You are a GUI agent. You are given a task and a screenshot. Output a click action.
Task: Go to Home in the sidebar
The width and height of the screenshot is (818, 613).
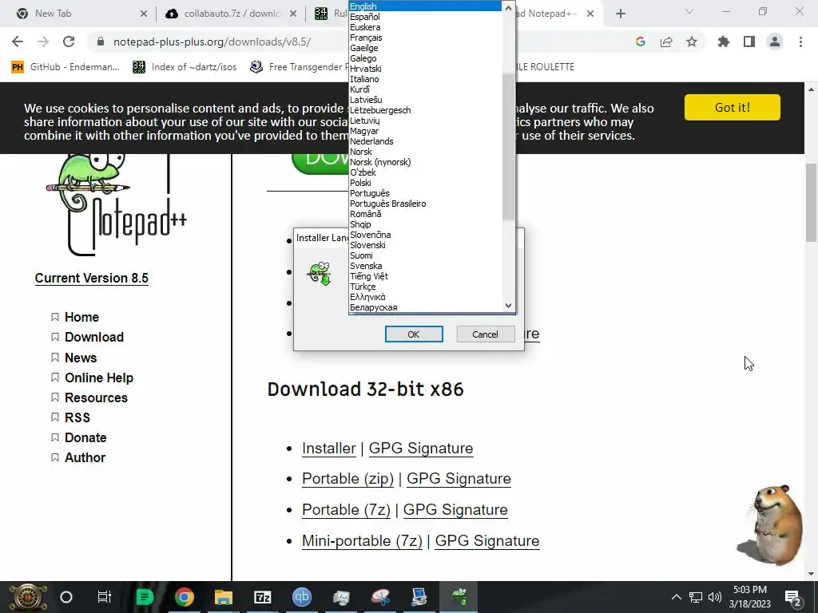point(82,317)
